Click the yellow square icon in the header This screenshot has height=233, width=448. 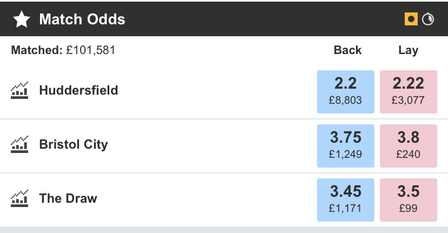(x=411, y=20)
